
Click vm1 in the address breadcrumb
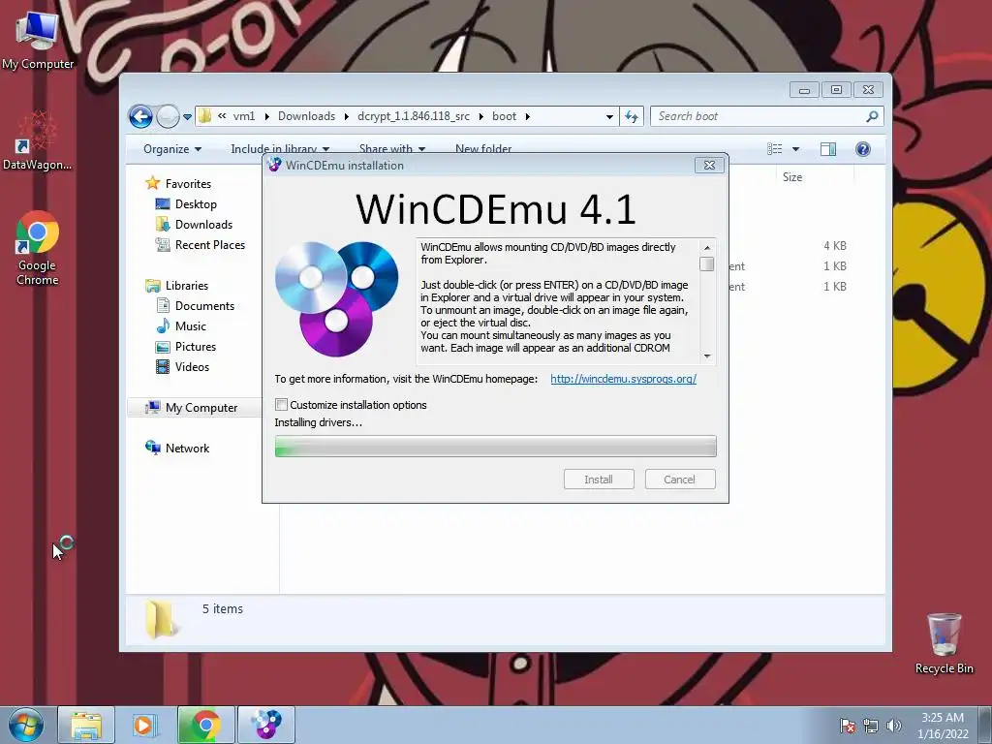pyautogui.click(x=243, y=116)
